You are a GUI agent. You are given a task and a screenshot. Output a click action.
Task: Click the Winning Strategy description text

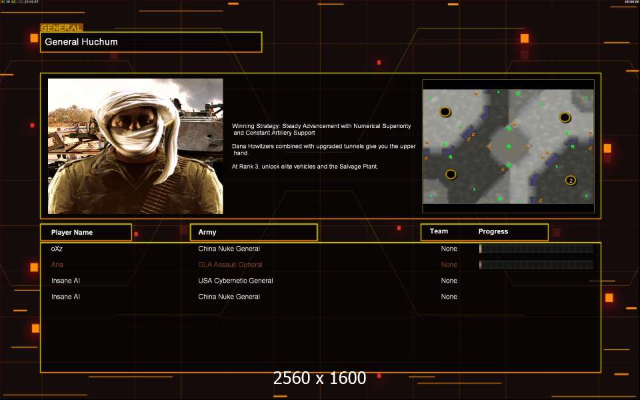pos(321,129)
